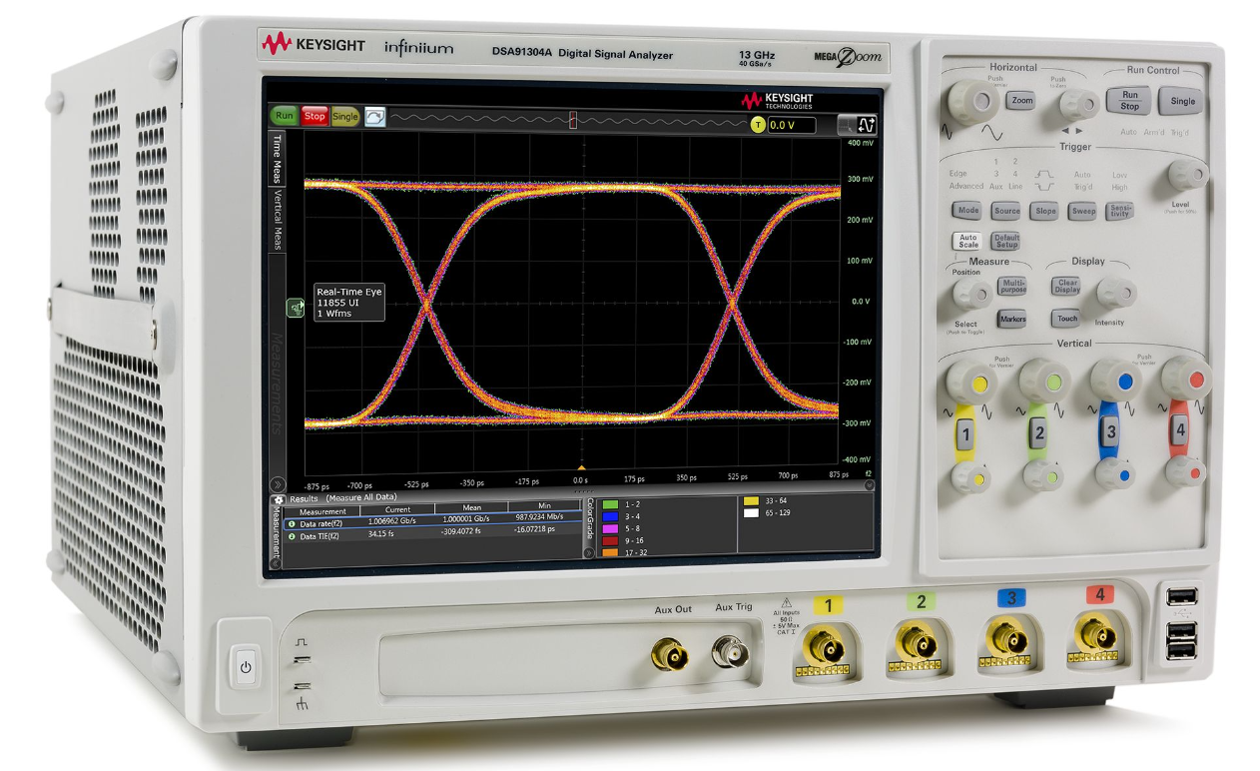Click the on-screen Single acquisition button
The image size is (1260, 771).
(345, 117)
